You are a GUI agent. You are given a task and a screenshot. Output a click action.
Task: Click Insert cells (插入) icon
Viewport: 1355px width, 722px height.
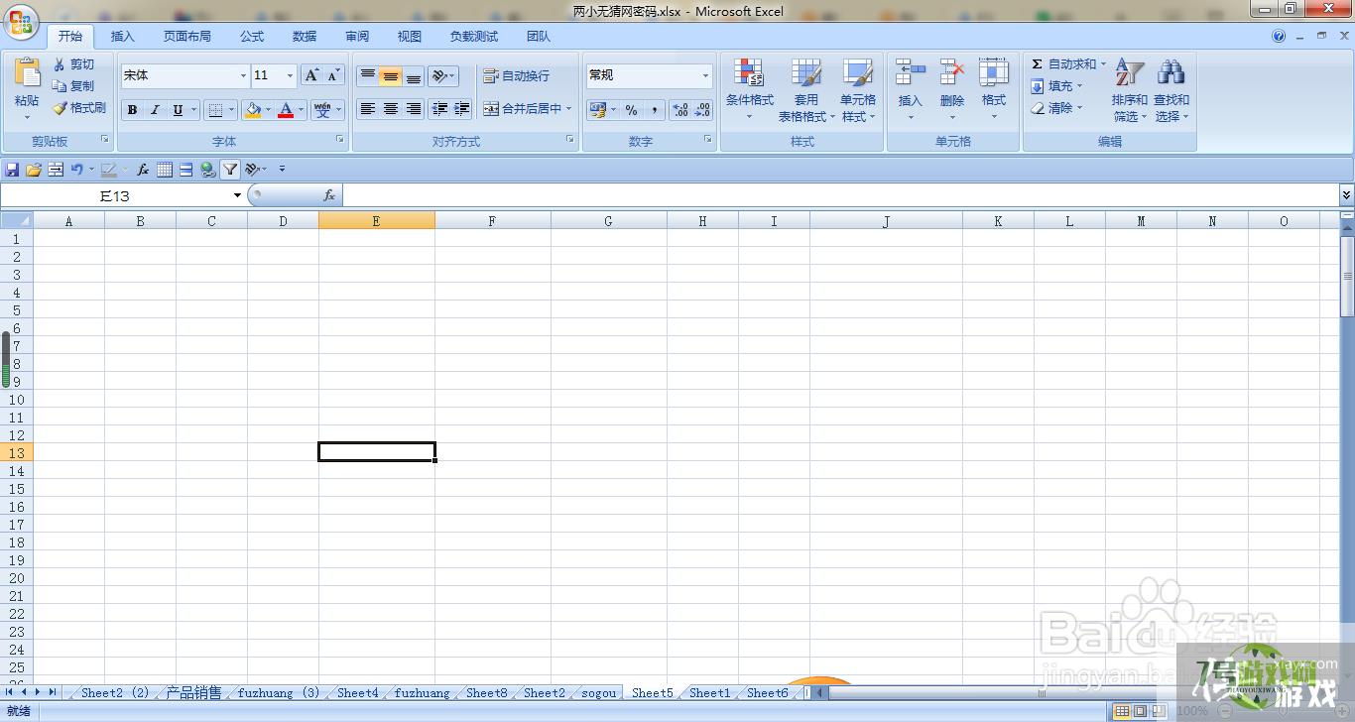[x=910, y=72]
